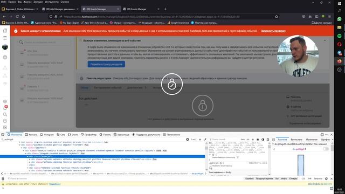Select the highlighted div row in HTML tree

[x=102, y=156]
